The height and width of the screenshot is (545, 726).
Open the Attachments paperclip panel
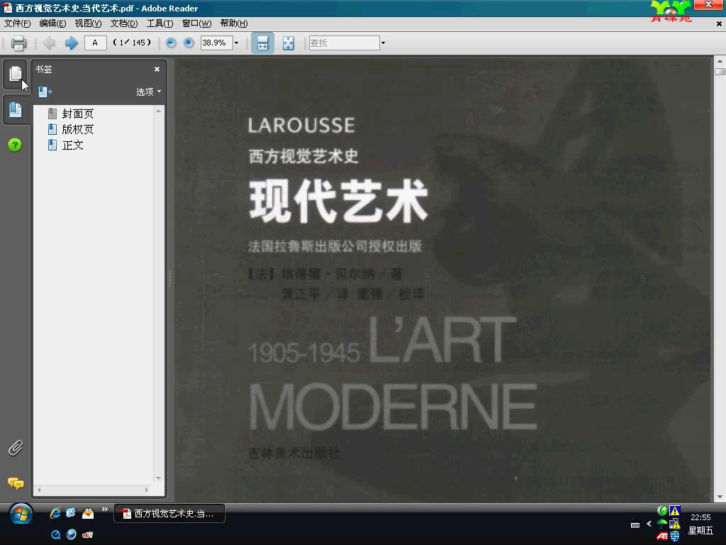[x=16, y=448]
